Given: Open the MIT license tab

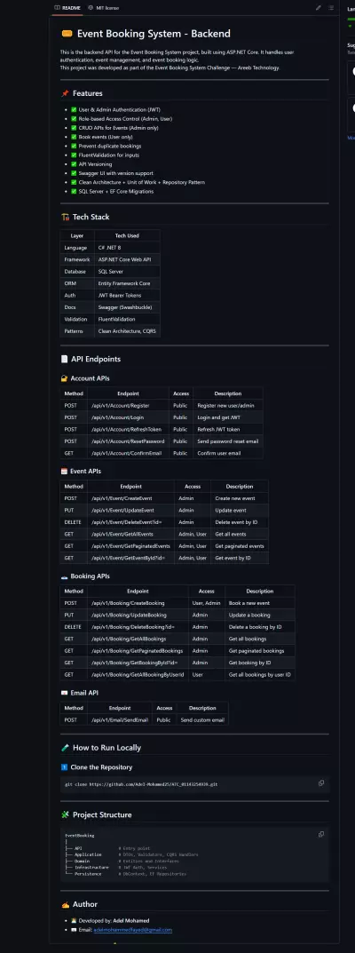Looking at the screenshot, I should coord(104,8).
